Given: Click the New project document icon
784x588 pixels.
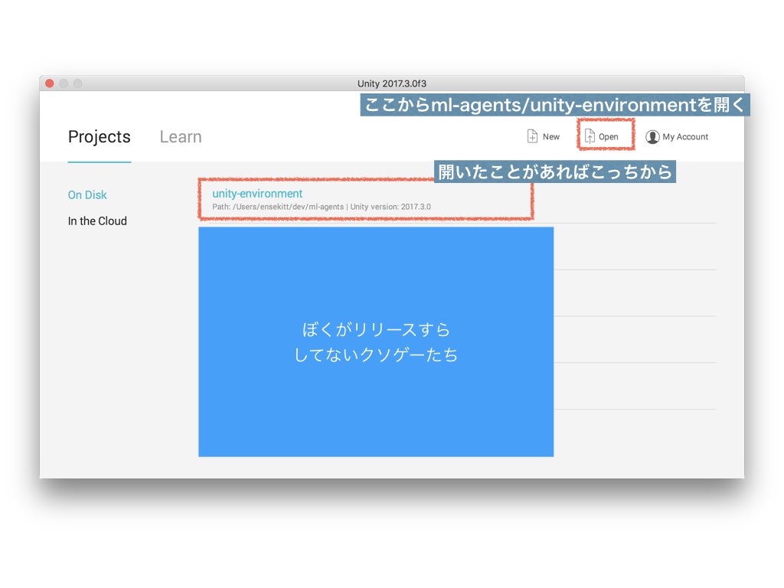Looking at the screenshot, I should [x=532, y=136].
